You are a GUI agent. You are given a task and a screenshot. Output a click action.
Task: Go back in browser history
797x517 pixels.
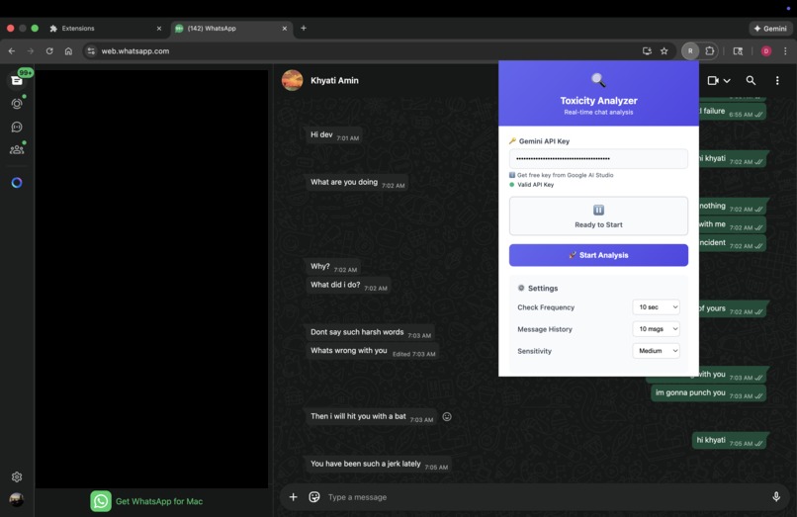[x=12, y=50]
